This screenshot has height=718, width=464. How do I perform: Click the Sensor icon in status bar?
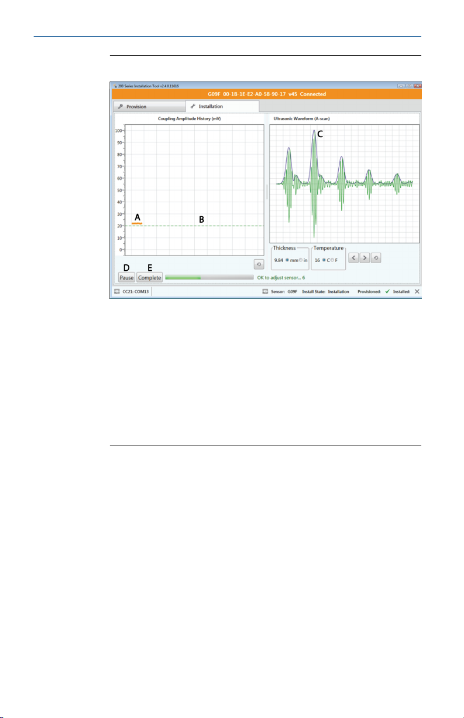click(x=264, y=291)
